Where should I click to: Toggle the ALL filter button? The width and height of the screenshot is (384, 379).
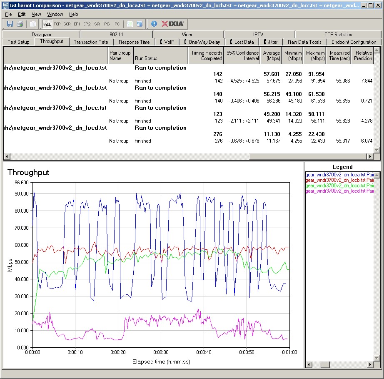coord(47,24)
